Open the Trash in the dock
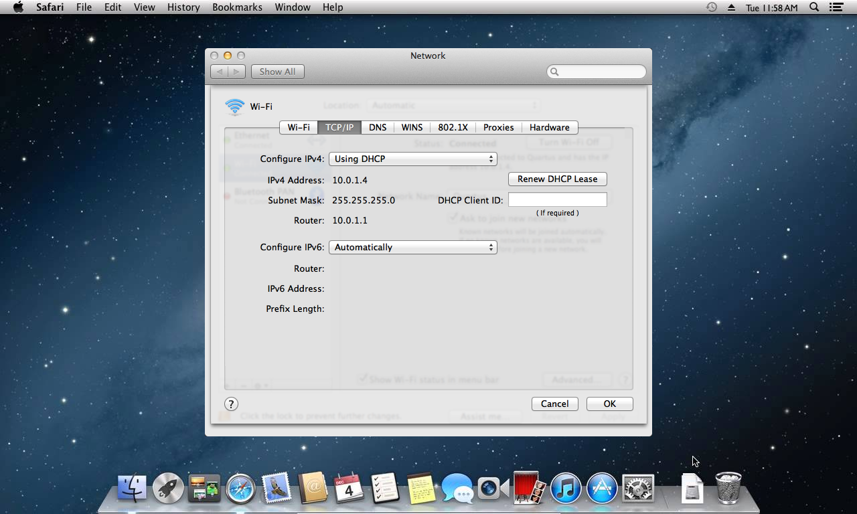The image size is (857, 514). point(728,488)
